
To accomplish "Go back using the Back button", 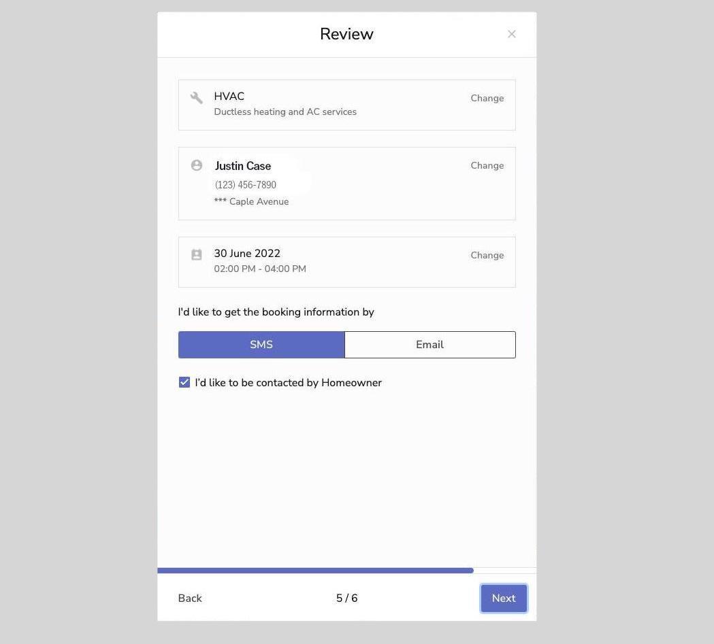I will click(x=189, y=598).
